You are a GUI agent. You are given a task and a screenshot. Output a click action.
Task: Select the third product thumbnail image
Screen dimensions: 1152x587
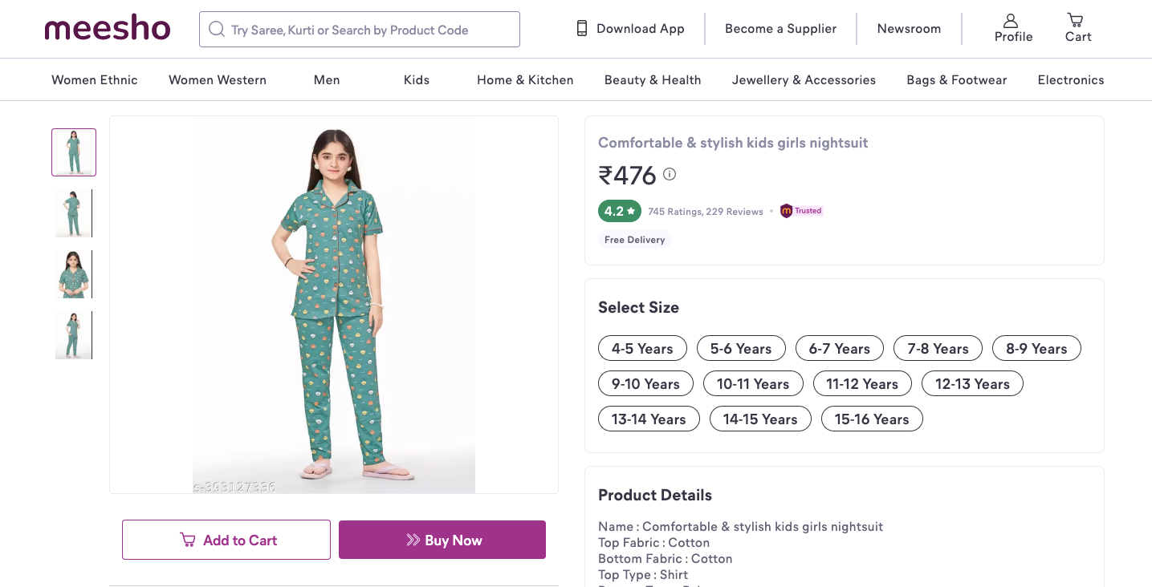click(x=74, y=274)
